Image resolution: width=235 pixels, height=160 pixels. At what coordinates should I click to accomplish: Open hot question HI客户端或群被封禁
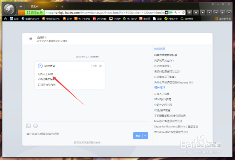[166, 55]
